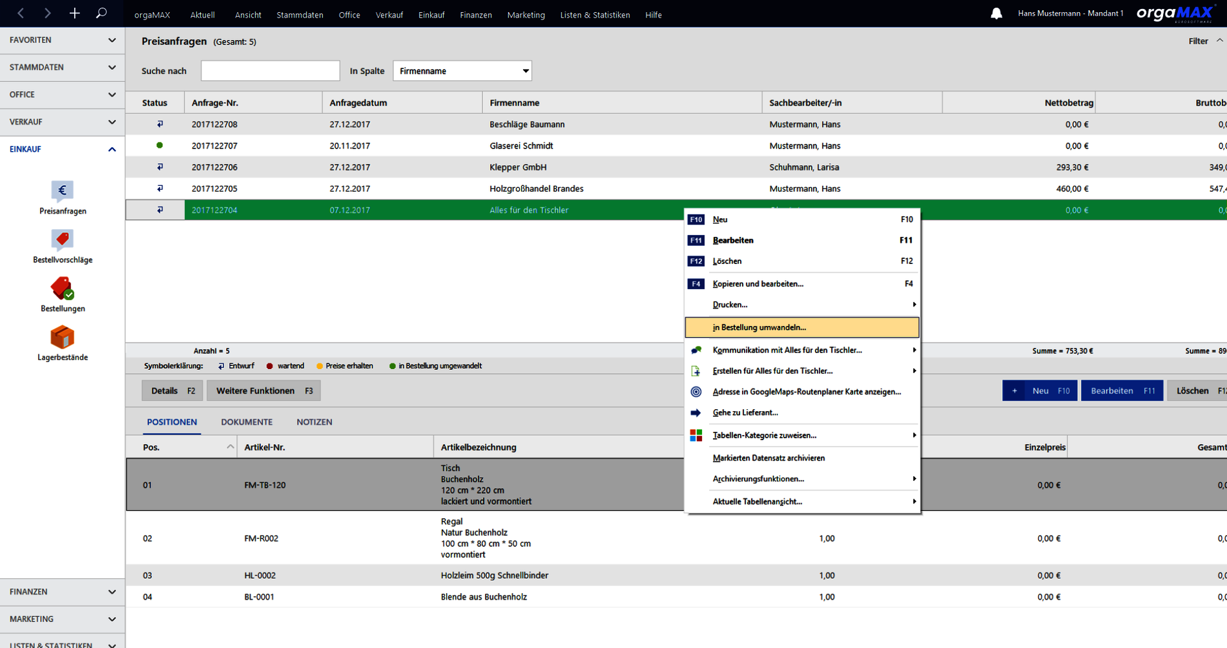Expand the Favoriten sidebar section
The width and height of the screenshot is (1227, 648).
pyautogui.click(x=62, y=40)
